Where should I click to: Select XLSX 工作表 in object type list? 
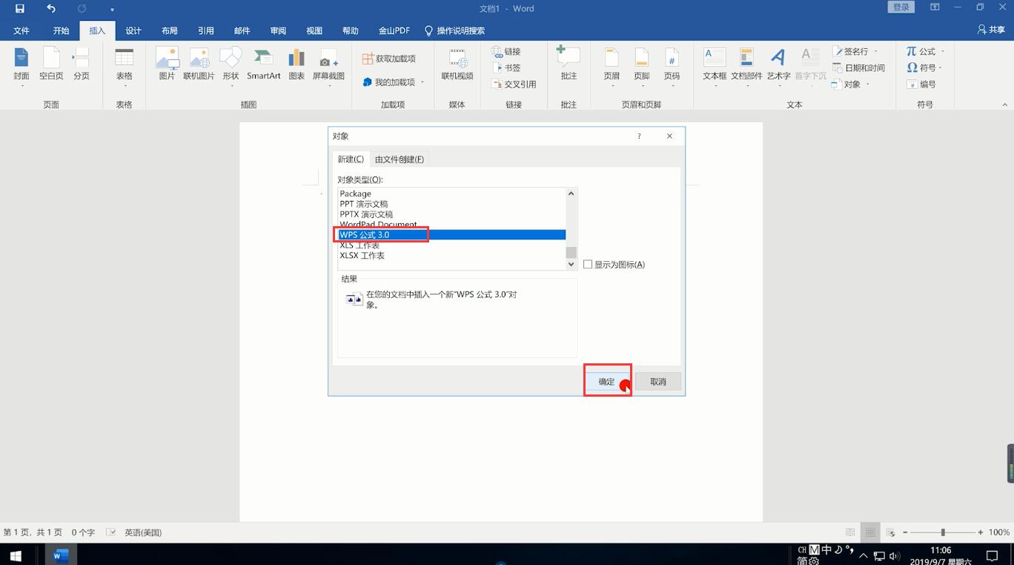pyautogui.click(x=362, y=256)
